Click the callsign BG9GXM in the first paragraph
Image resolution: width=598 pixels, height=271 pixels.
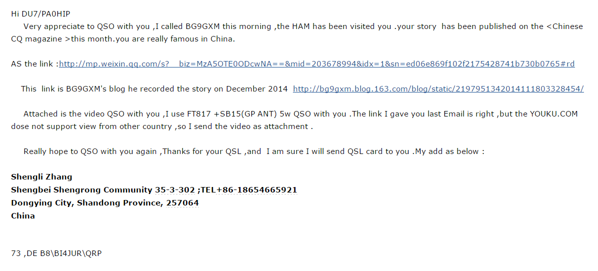203,26
